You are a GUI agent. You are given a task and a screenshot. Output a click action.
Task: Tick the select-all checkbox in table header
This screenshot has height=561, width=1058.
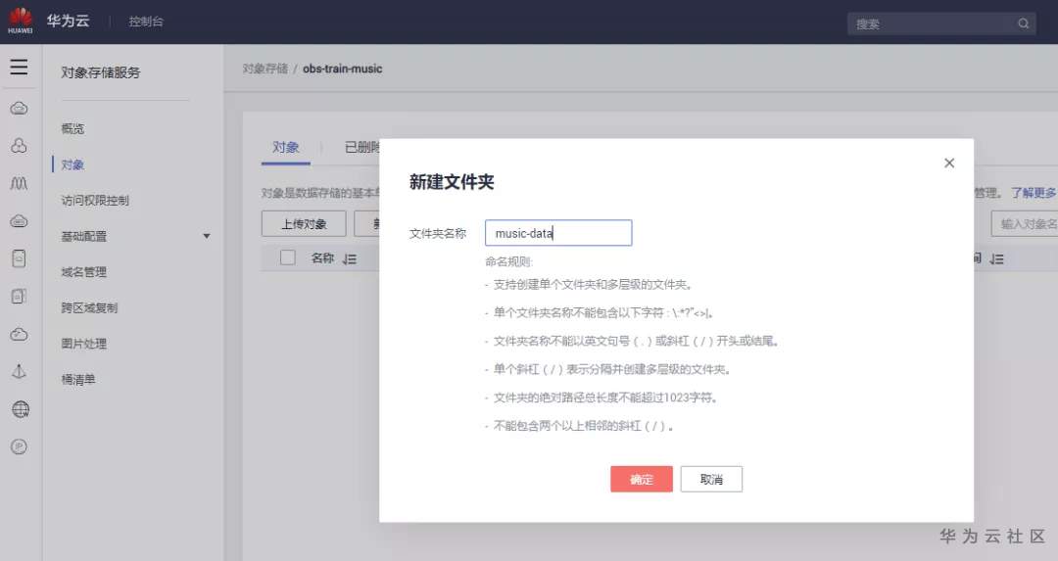tap(287, 257)
